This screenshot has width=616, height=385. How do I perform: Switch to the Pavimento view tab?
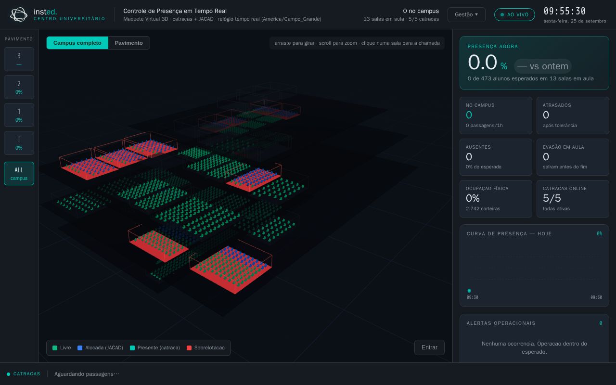[129, 43]
